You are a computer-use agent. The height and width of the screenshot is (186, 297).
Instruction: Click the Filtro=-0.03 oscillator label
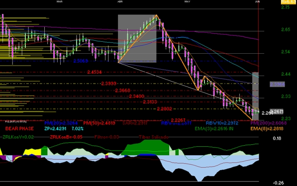point(106,137)
